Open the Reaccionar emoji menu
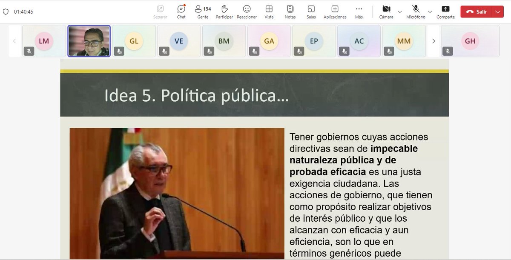This screenshot has width=511, height=260. point(247,11)
